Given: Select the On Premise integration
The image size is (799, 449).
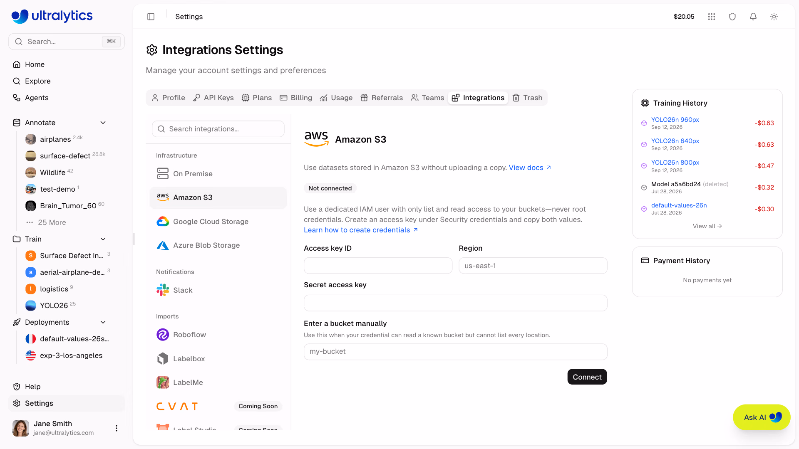Looking at the screenshot, I should point(218,174).
